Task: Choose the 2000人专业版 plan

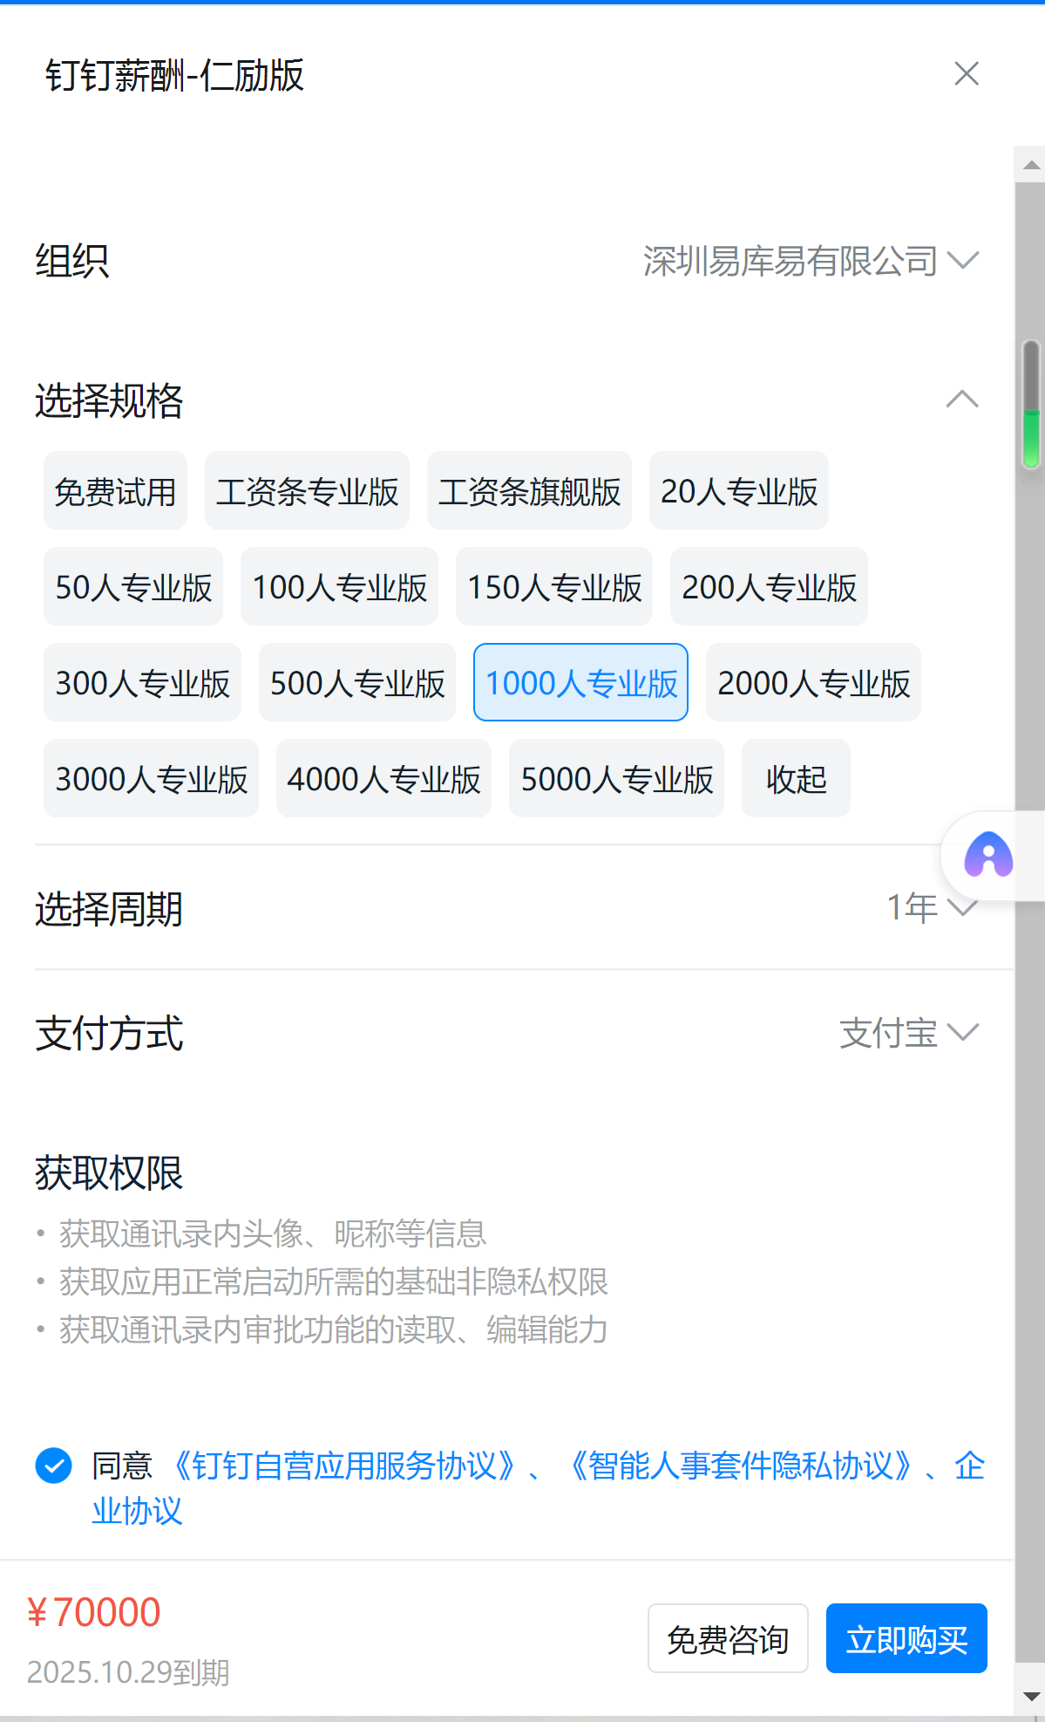Action: [813, 682]
